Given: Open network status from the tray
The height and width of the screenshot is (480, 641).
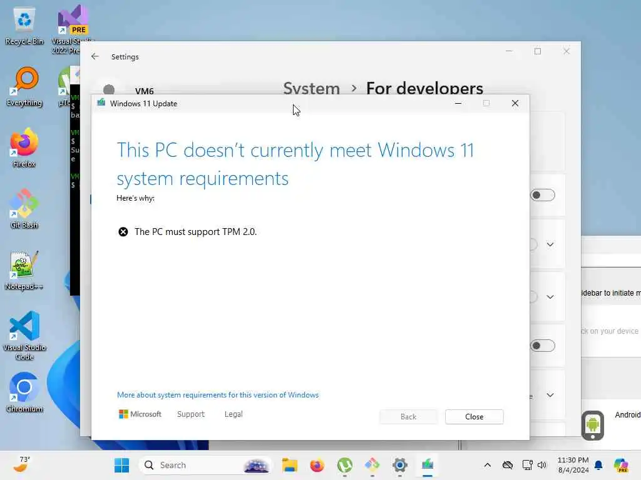Looking at the screenshot, I should 527,465.
